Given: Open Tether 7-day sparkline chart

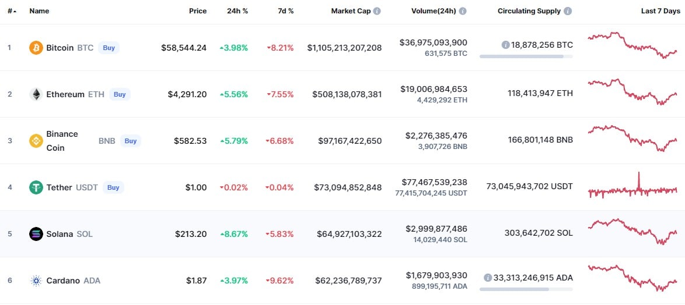Looking at the screenshot, I should (632, 186).
